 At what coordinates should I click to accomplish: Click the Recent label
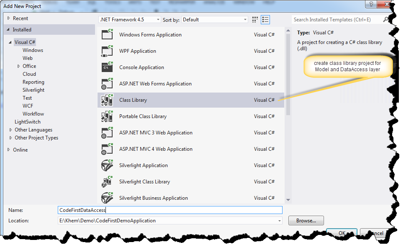(x=21, y=18)
